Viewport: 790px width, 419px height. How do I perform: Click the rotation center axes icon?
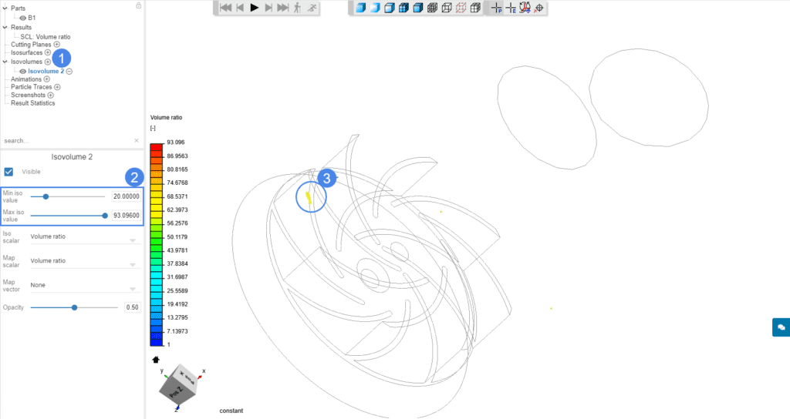coord(525,8)
